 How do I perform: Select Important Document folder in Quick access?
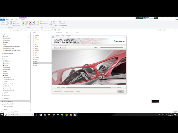coord(9,48)
